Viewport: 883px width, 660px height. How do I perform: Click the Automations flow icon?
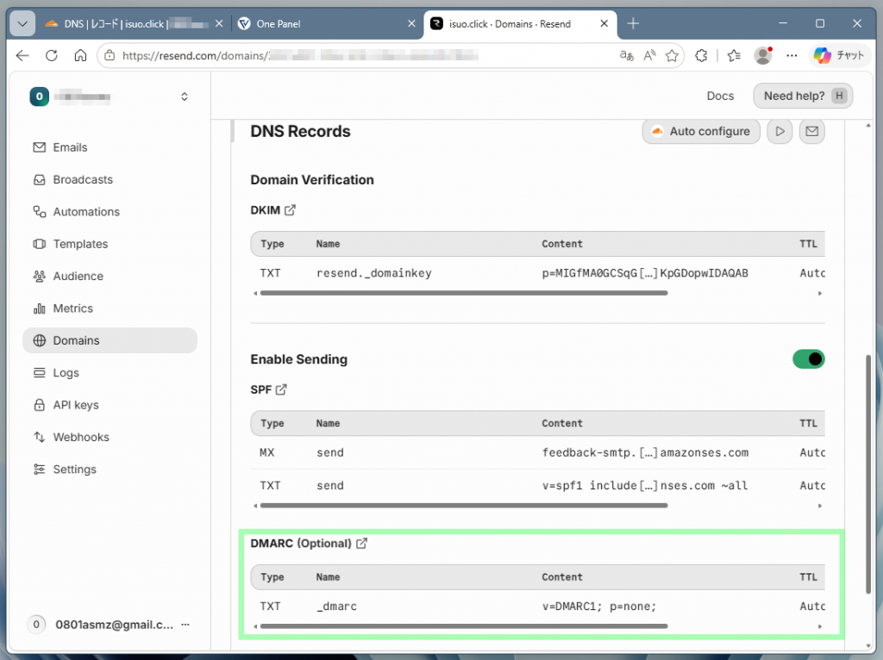click(x=40, y=212)
